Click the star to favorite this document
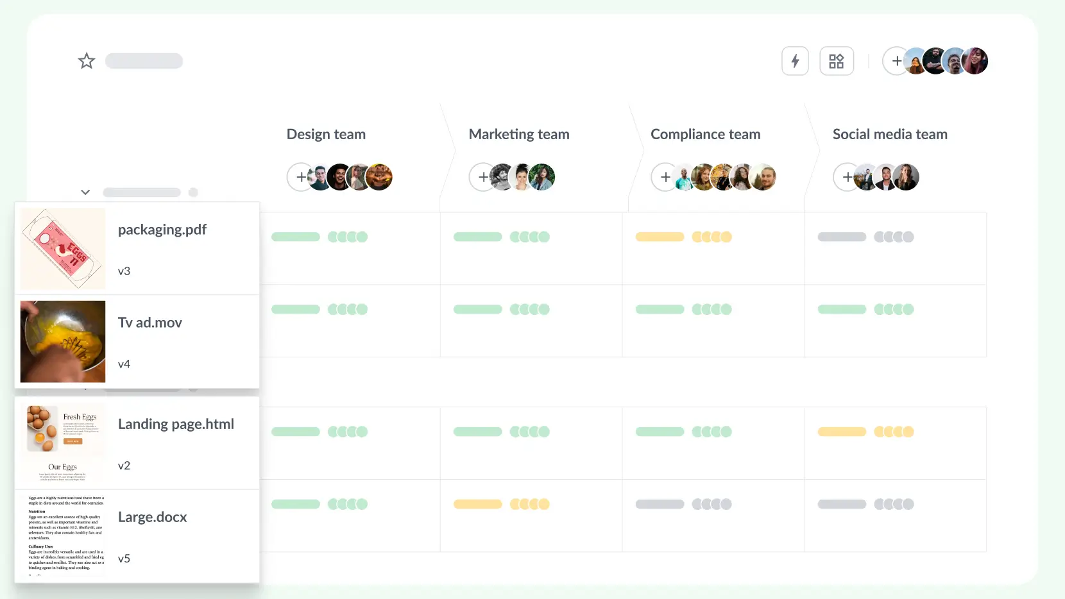The image size is (1065, 599). coord(86,61)
